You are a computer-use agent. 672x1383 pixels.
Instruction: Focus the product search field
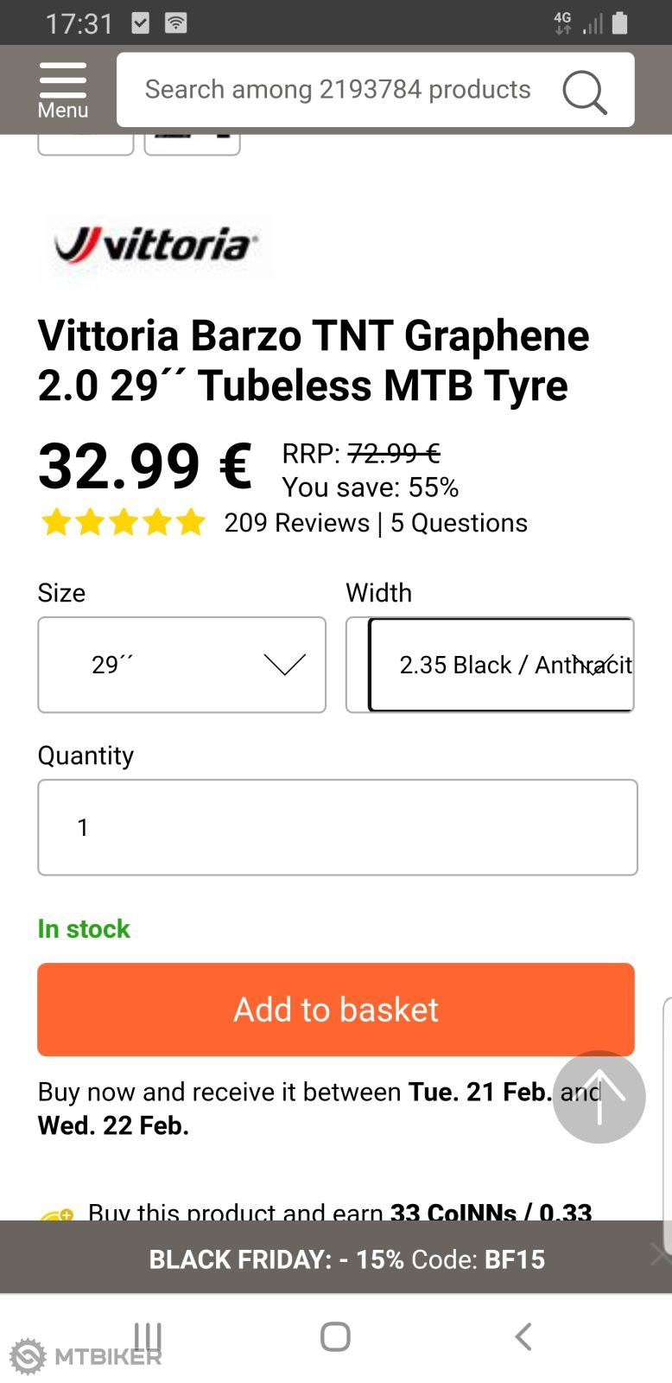coord(337,90)
